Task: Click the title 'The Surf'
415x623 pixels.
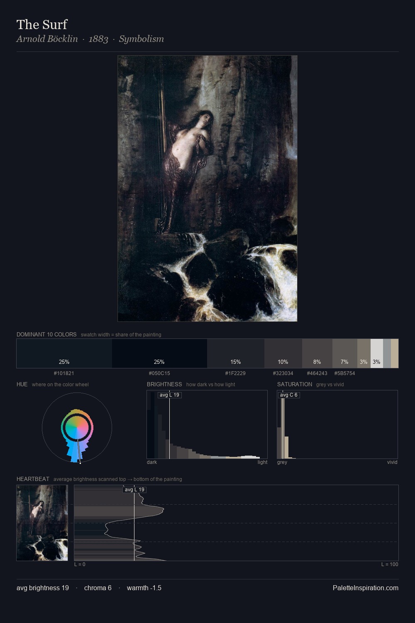Action: pyautogui.click(x=42, y=25)
